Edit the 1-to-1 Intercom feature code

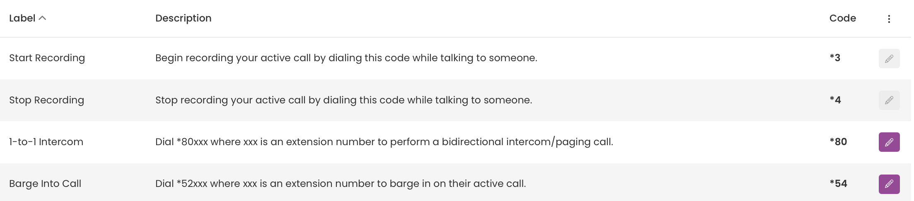(889, 142)
